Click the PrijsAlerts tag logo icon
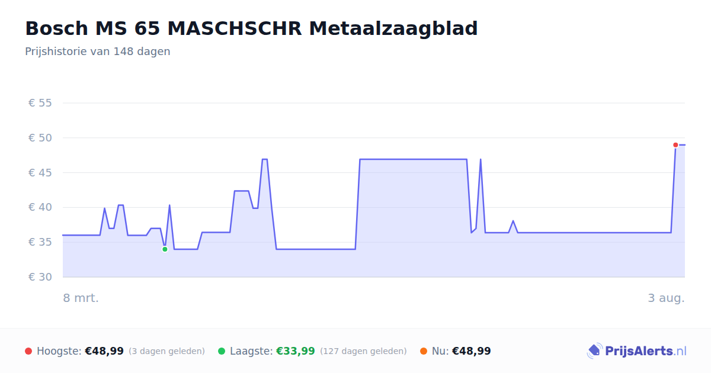The height and width of the screenshot is (373, 711). tap(594, 351)
